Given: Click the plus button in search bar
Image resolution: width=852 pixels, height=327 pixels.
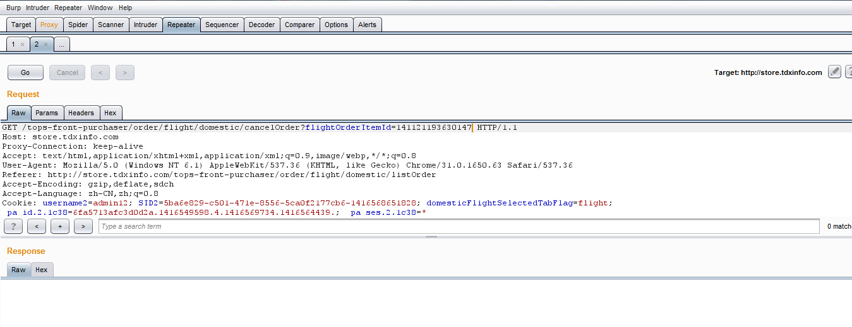Looking at the screenshot, I should click(x=60, y=226).
